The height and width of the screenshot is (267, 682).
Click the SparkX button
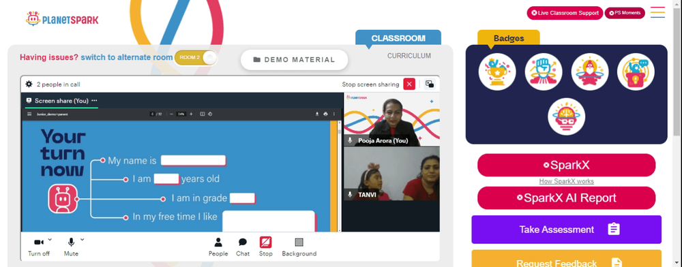pos(566,165)
